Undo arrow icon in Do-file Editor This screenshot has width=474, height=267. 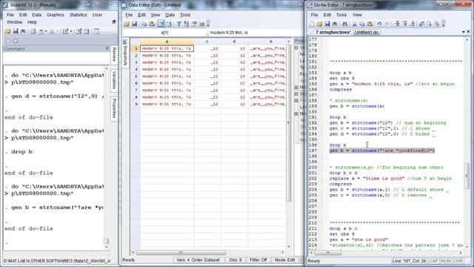[x=379, y=24]
